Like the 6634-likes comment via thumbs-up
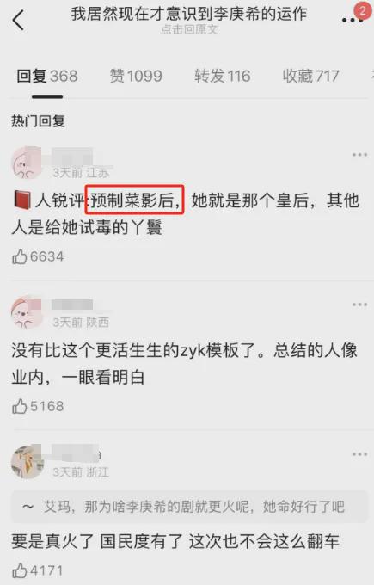Viewport: 374px width, 585px height. (x=19, y=256)
